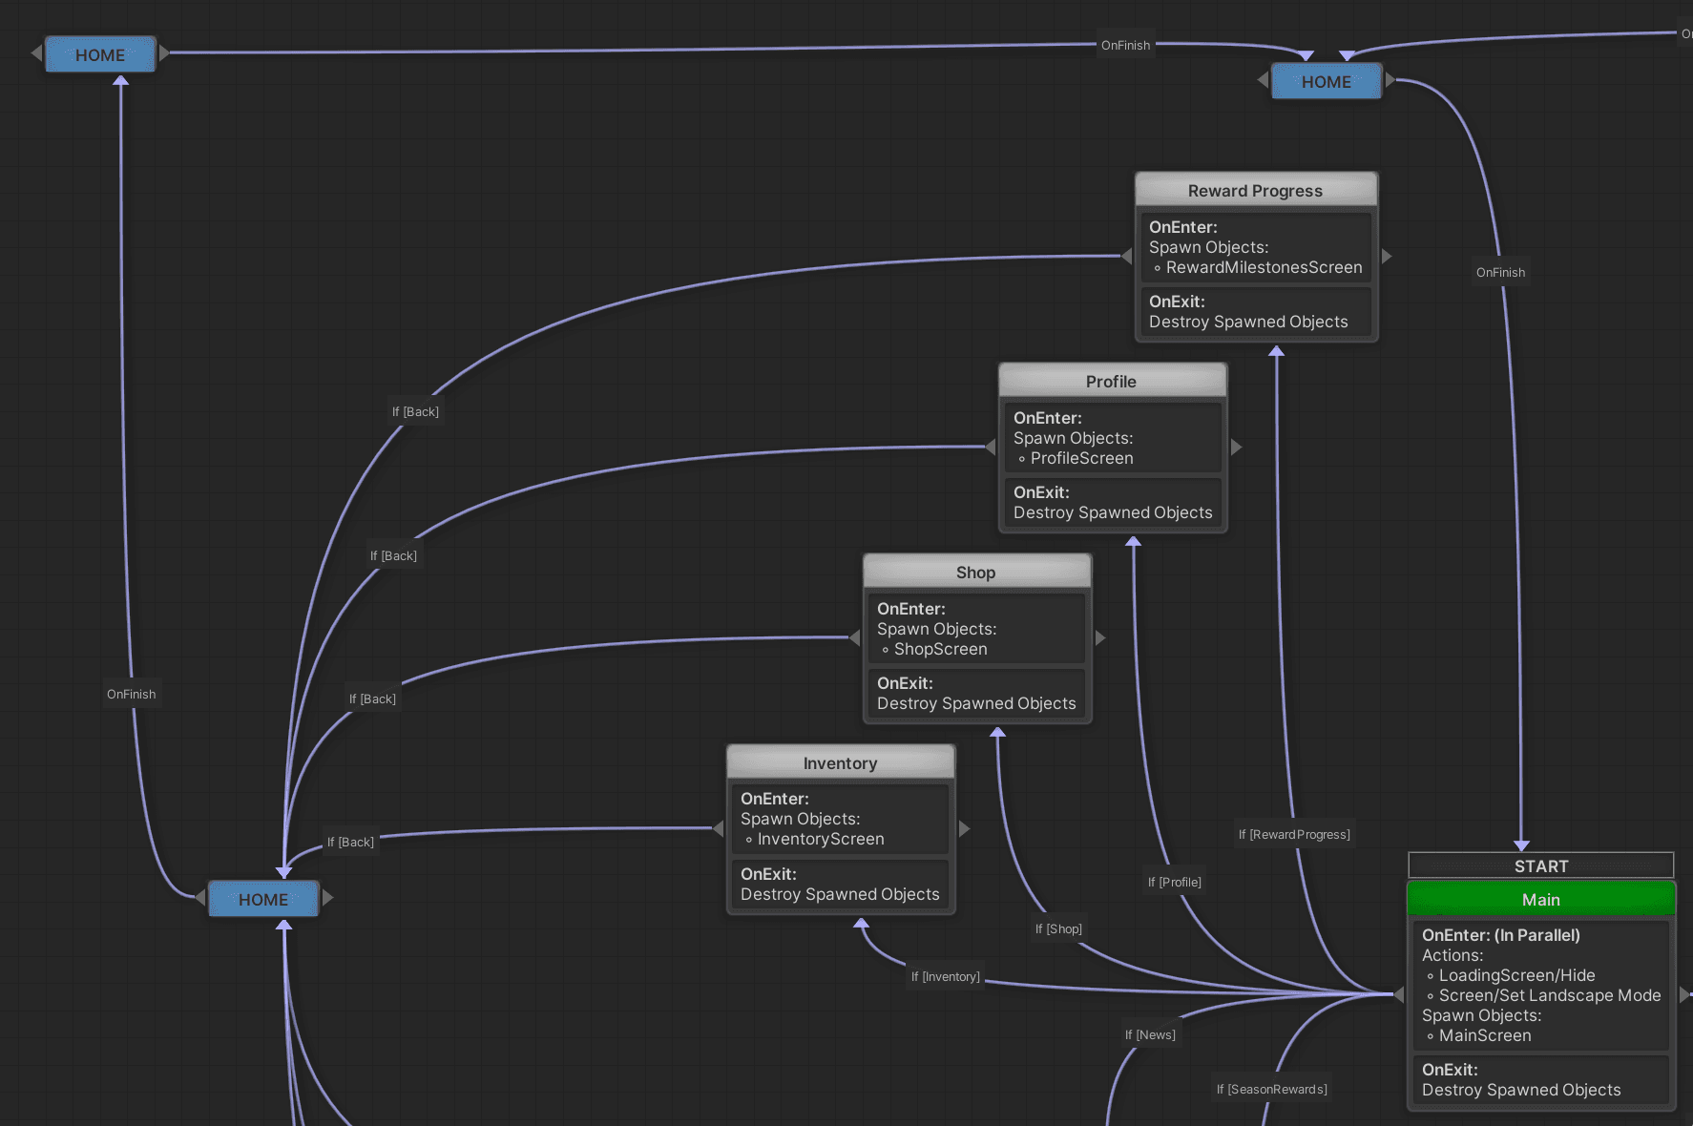Screen dimensions: 1693x1126
Task: Select If [Back] label from Profile
Action: [x=393, y=555]
